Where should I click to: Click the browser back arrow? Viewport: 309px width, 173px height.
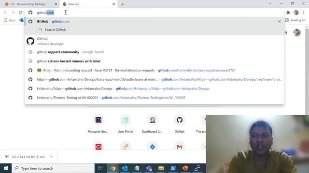coord(5,12)
